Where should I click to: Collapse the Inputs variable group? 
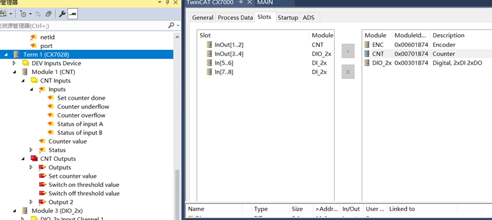click(31, 90)
